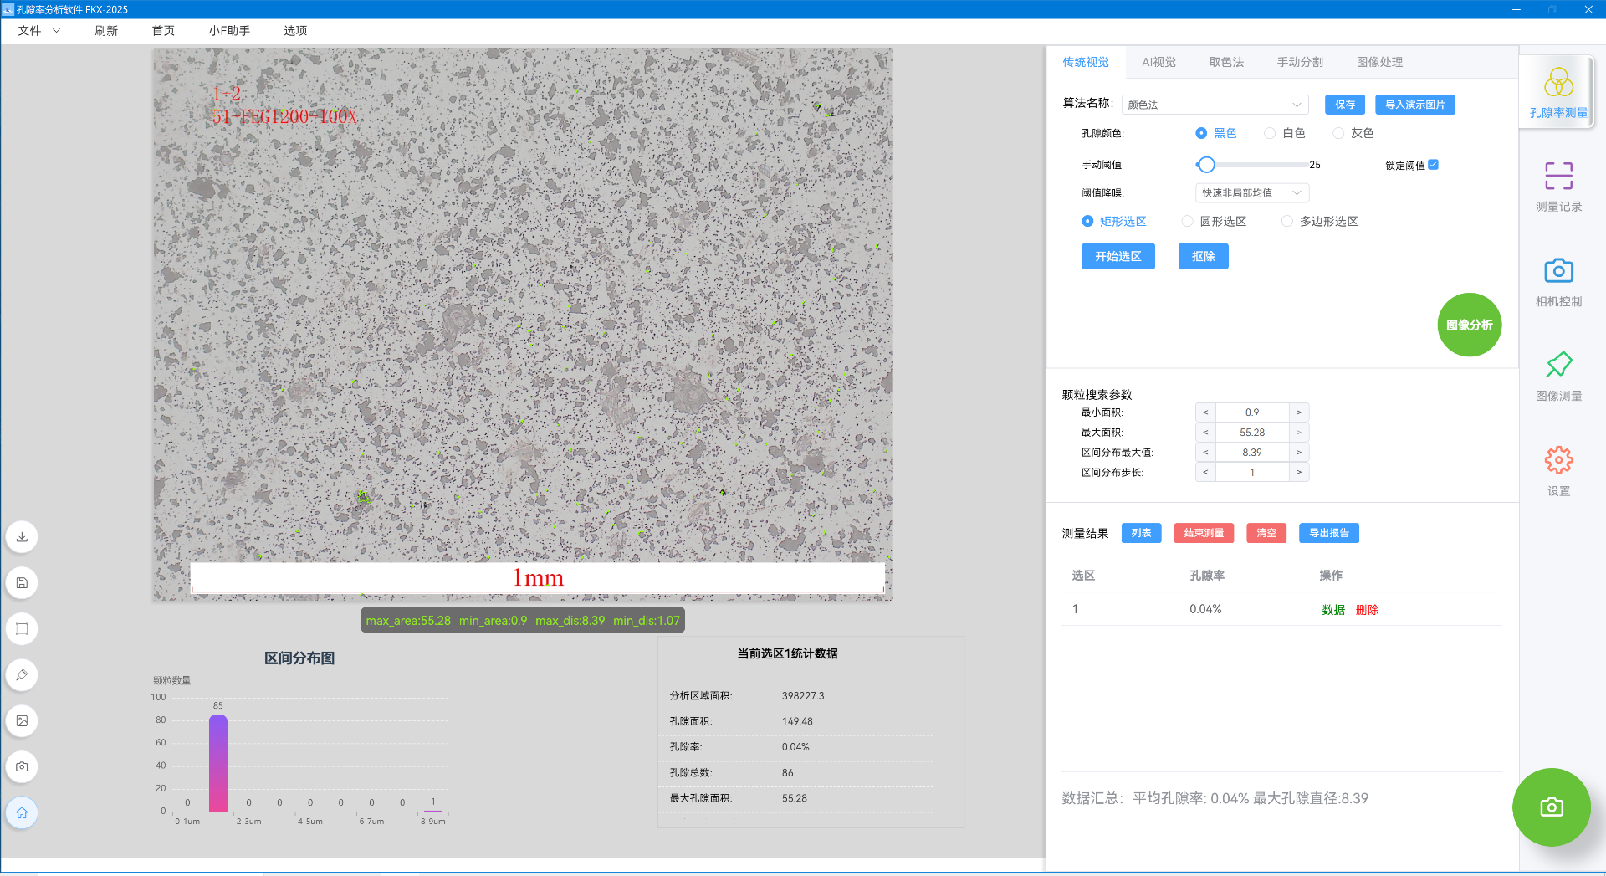Open the 小F助手 menu item
This screenshot has width=1606, height=876.
click(x=229, y=31)
